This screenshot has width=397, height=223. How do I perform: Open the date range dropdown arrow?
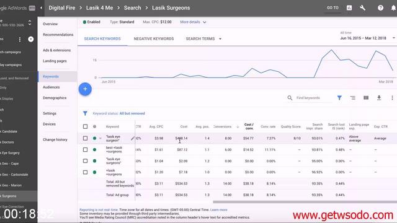(394, 38)
